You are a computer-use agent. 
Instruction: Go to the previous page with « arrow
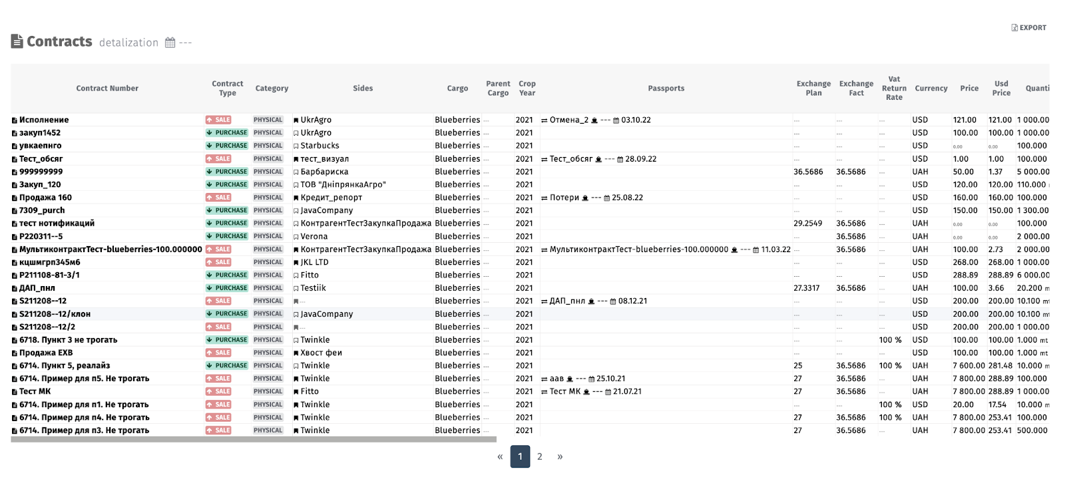500,456
